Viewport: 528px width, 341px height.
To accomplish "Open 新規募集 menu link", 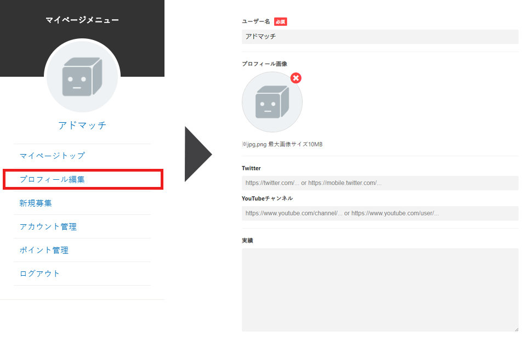I will tap(36, 203).
